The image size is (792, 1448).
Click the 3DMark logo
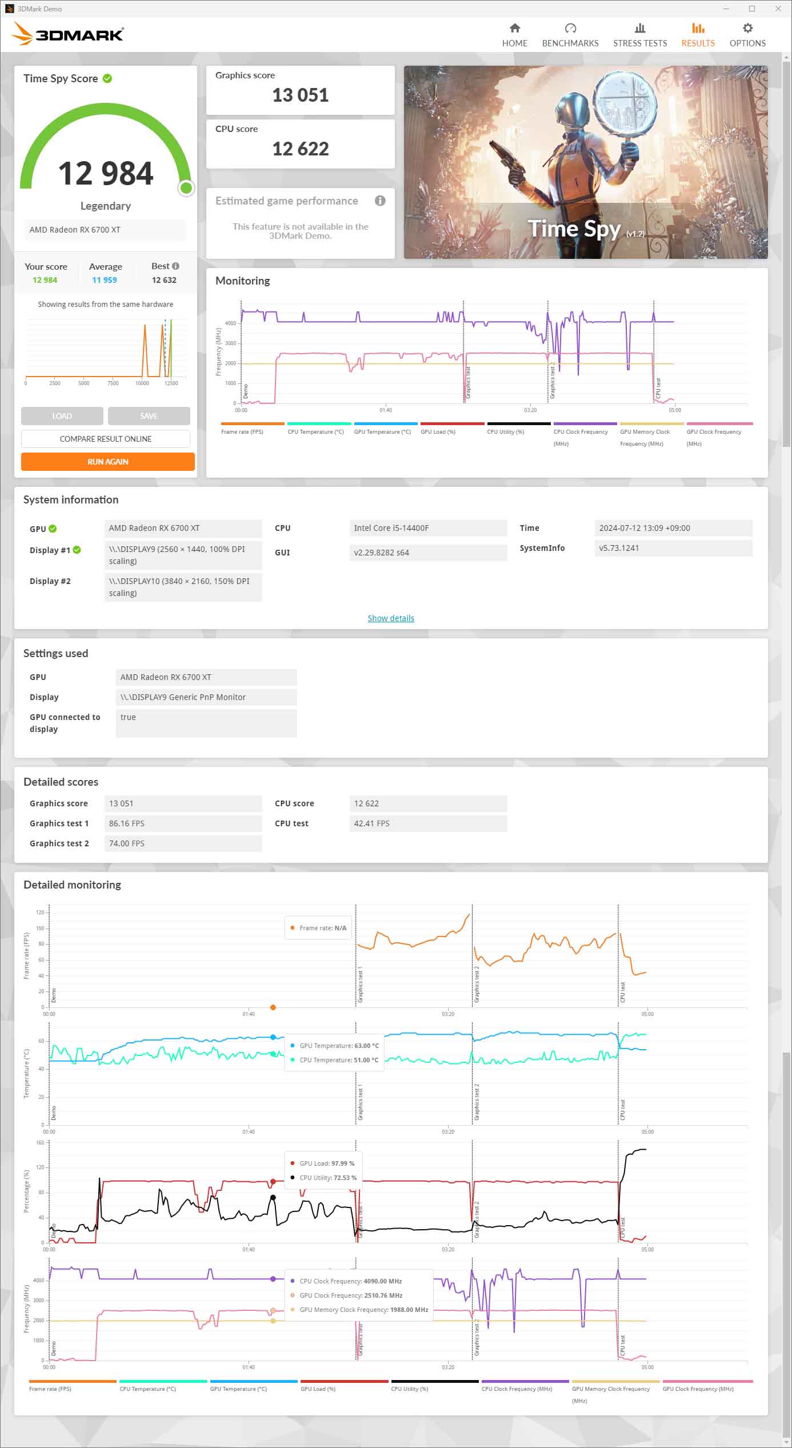click(67, 34)
